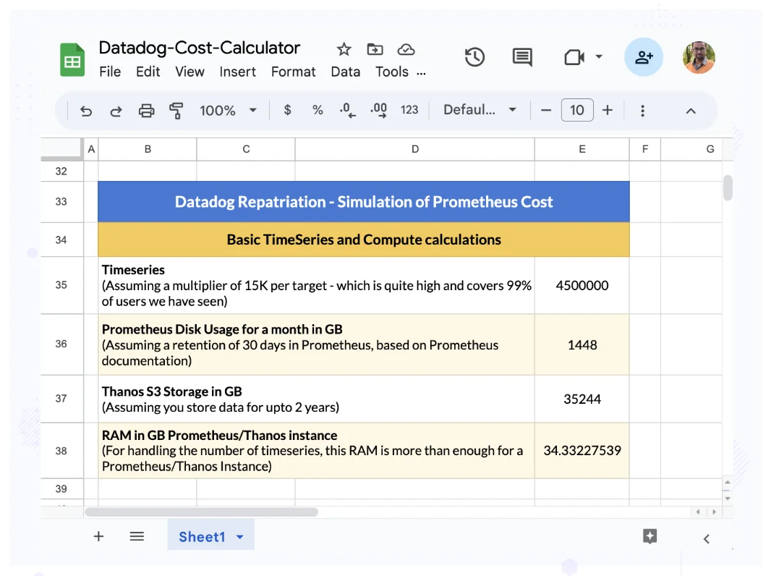Open the comments panel icon
Screen dimensions: 771x576
coord(522,57)
